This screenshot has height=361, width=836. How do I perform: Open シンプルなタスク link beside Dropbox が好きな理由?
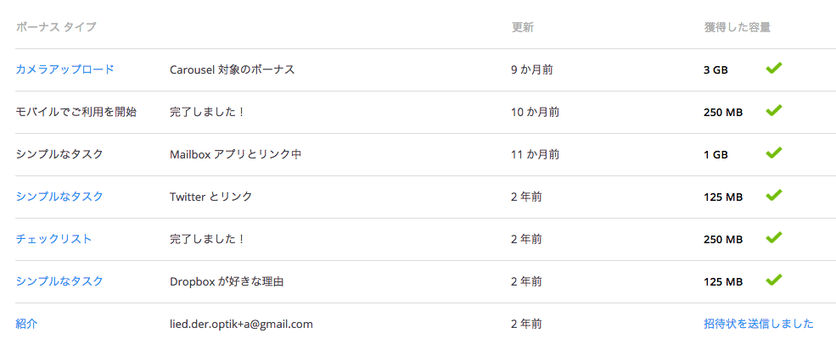tap(59, 281)
